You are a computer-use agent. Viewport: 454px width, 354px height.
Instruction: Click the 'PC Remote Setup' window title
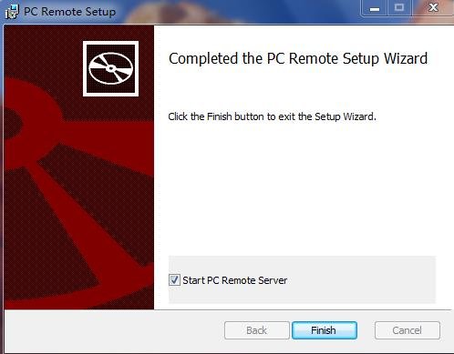click(x=69, y=12)
